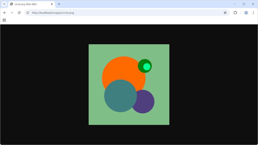
Task: Click the dark green circle ring
Action: (x=141, y=64)
